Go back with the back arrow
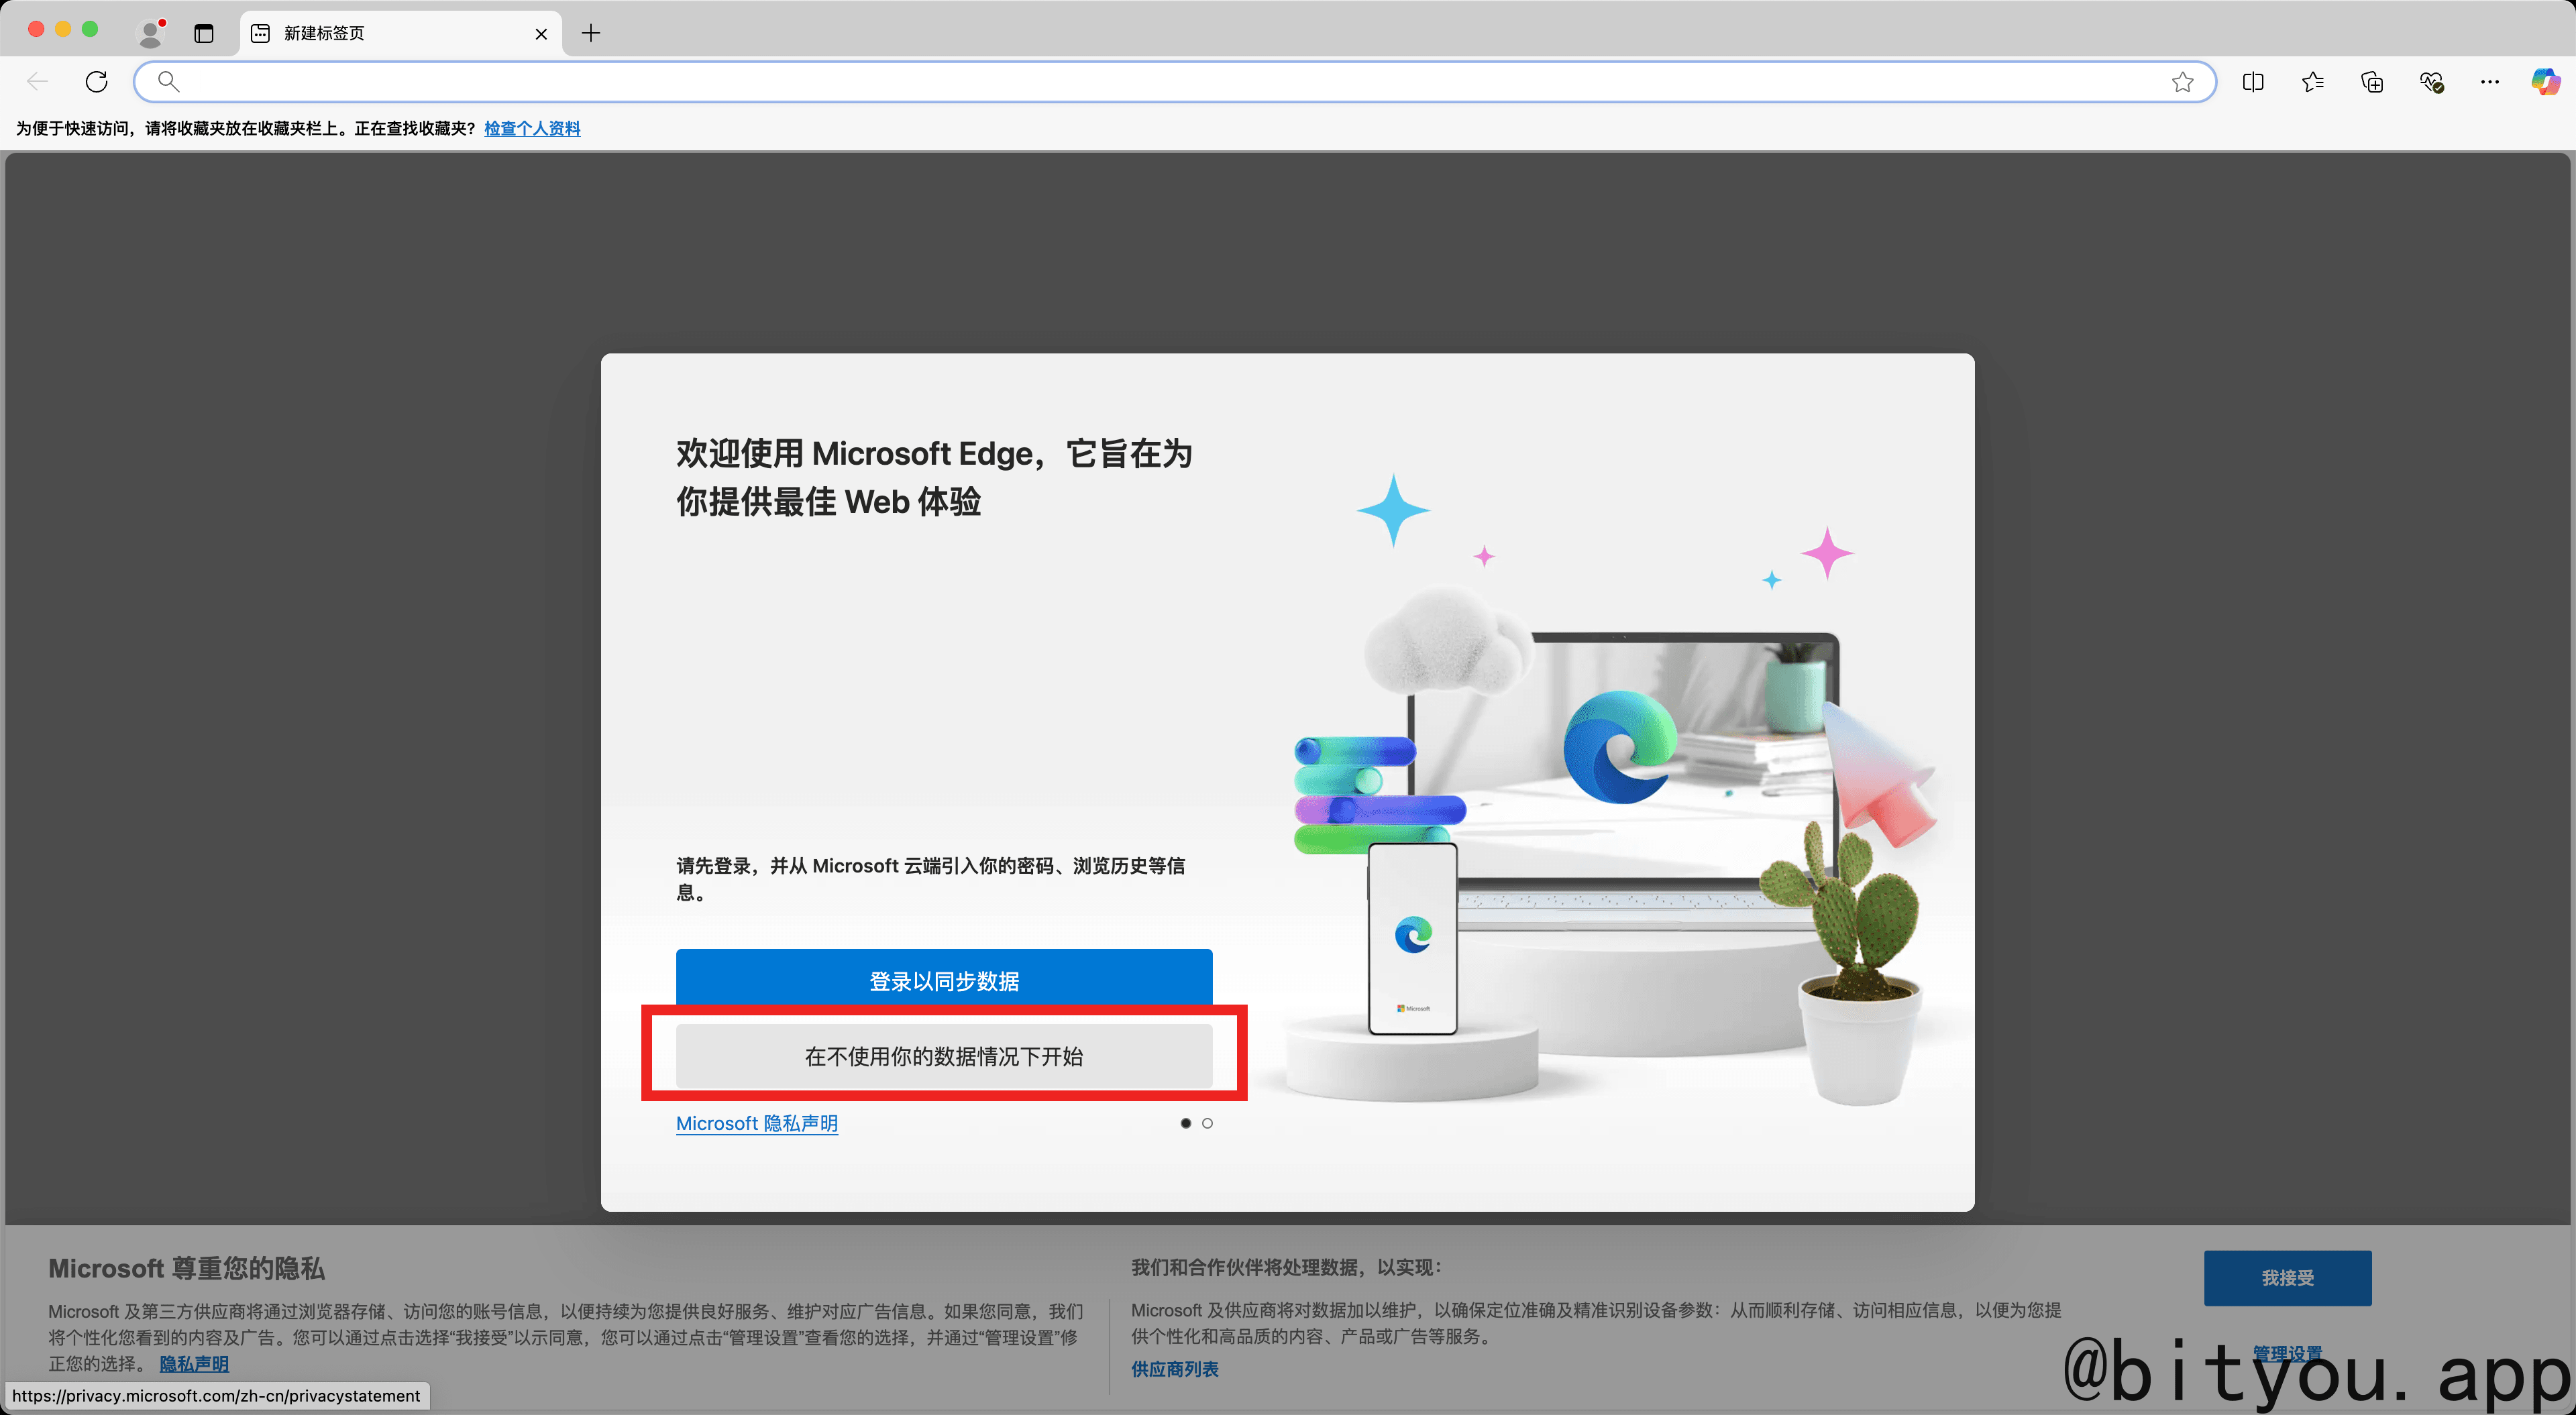 (x=38, y=81)
